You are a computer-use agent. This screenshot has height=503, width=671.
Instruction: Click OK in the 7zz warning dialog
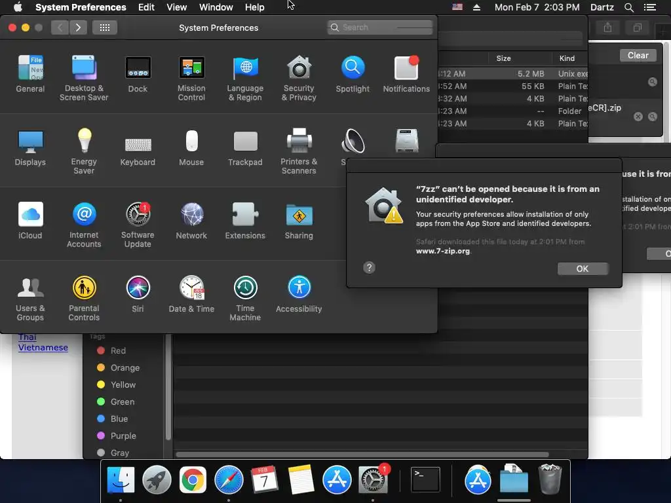(x=583, y=269)
